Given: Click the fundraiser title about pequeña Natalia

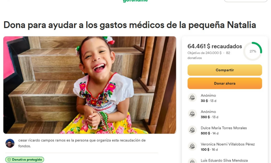Looking at the screenshot, I should click(130, 25).
